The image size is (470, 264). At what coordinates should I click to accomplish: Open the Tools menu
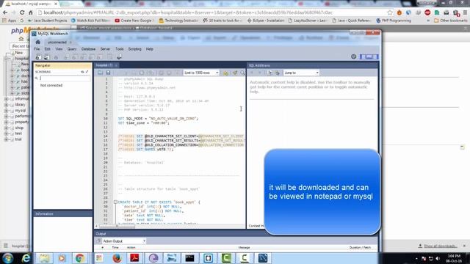[x=119, y=49]
